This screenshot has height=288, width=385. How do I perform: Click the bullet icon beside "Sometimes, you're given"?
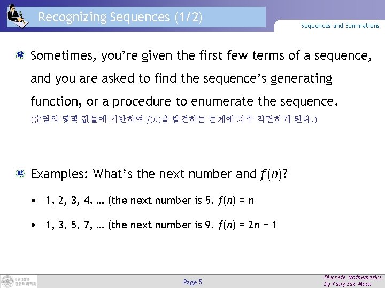[19, 54]
